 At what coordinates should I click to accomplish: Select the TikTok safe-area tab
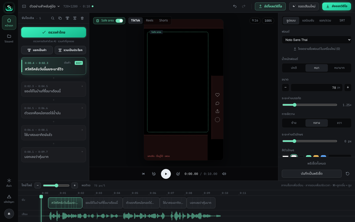point(135,20)
